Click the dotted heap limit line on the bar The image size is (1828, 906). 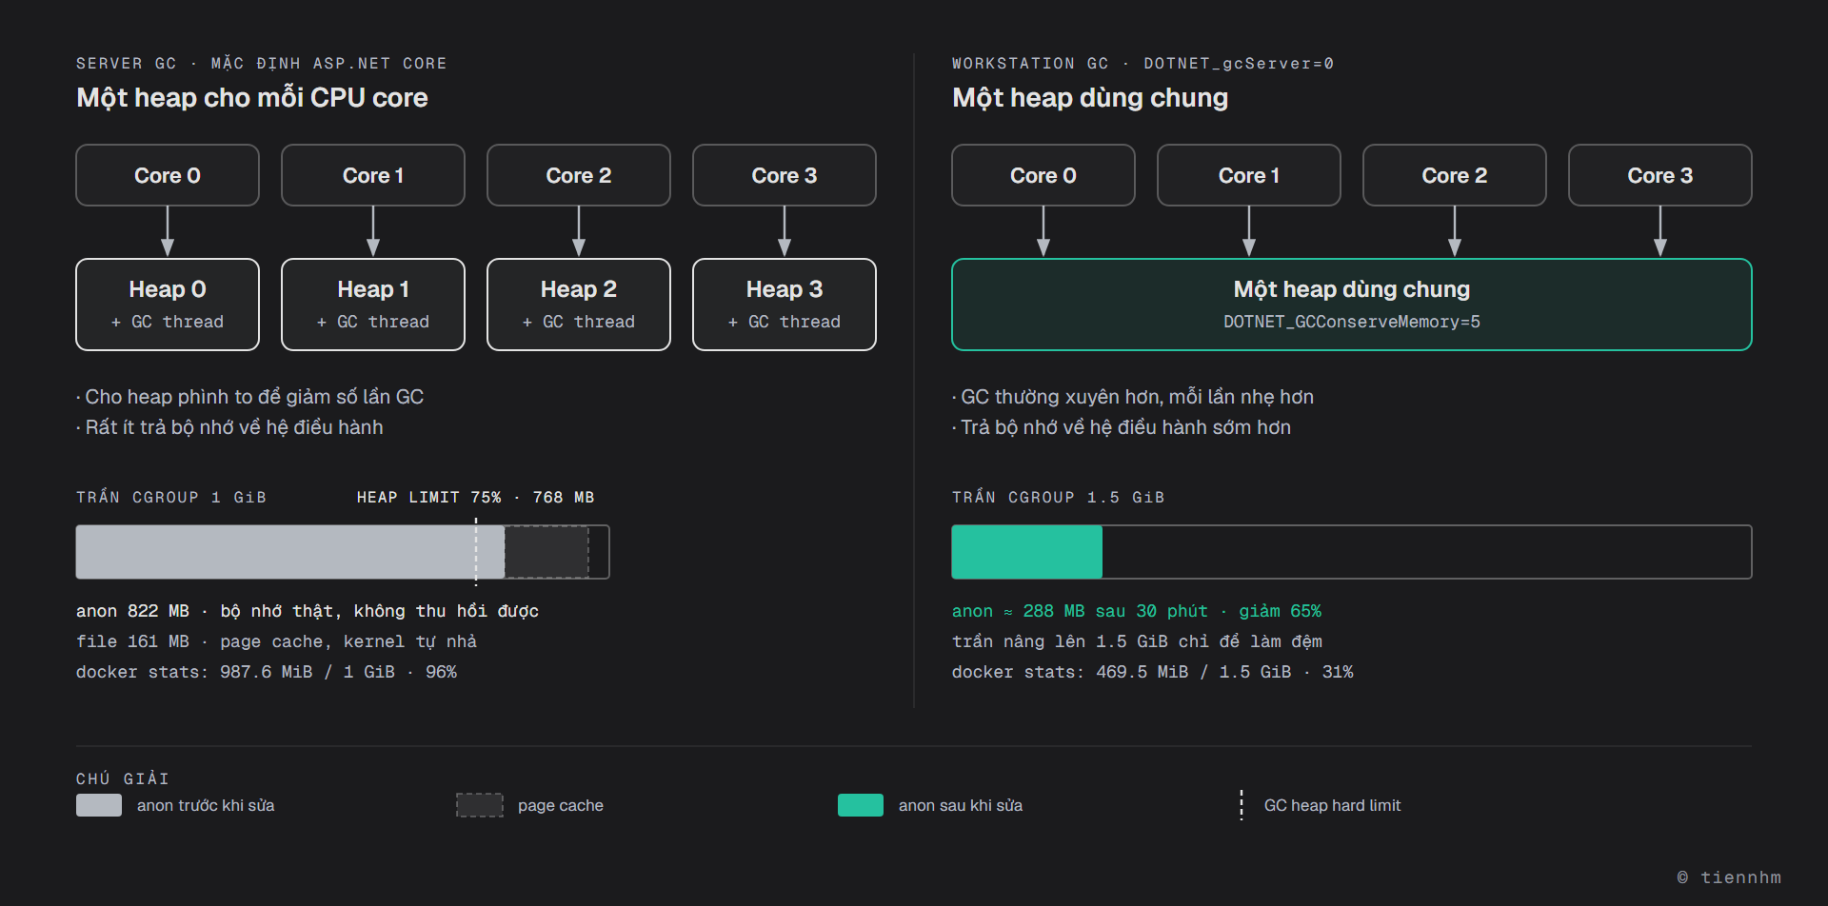click(476, 550)
